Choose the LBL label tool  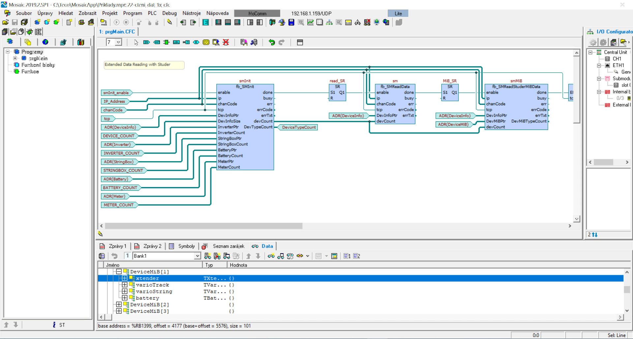176,42
